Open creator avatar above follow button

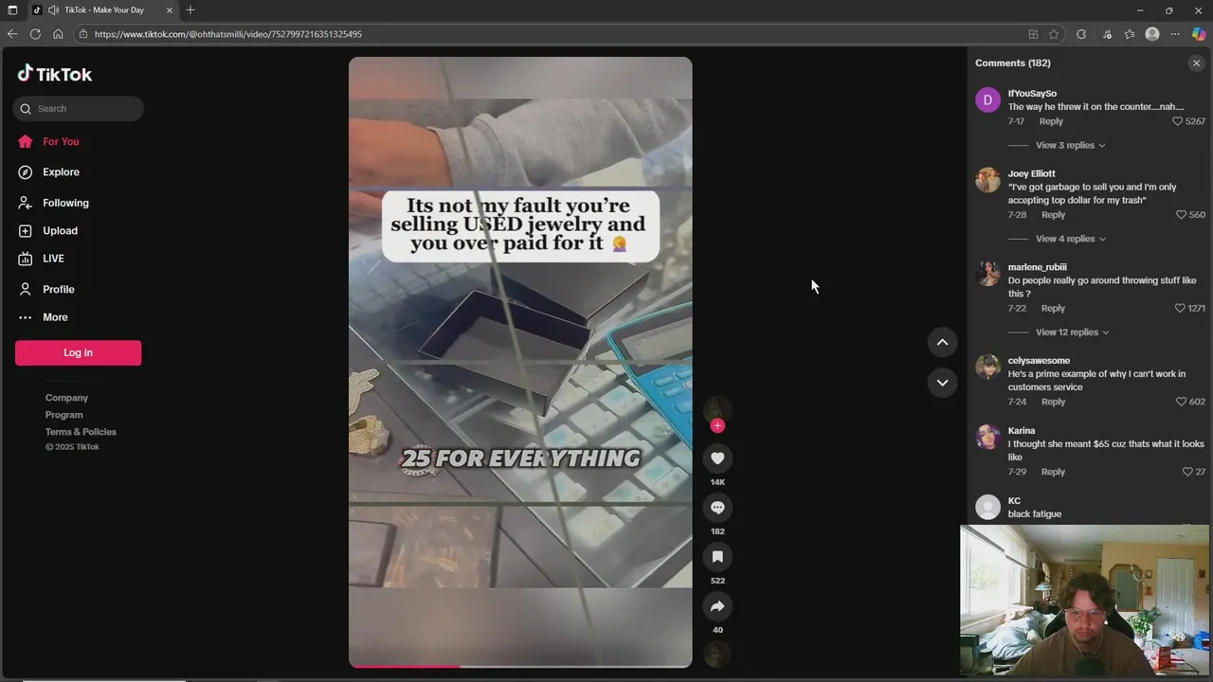tap(717, 408)
